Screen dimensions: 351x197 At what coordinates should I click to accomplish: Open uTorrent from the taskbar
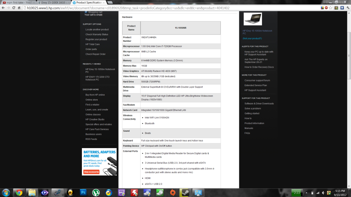tap(96, 193)
